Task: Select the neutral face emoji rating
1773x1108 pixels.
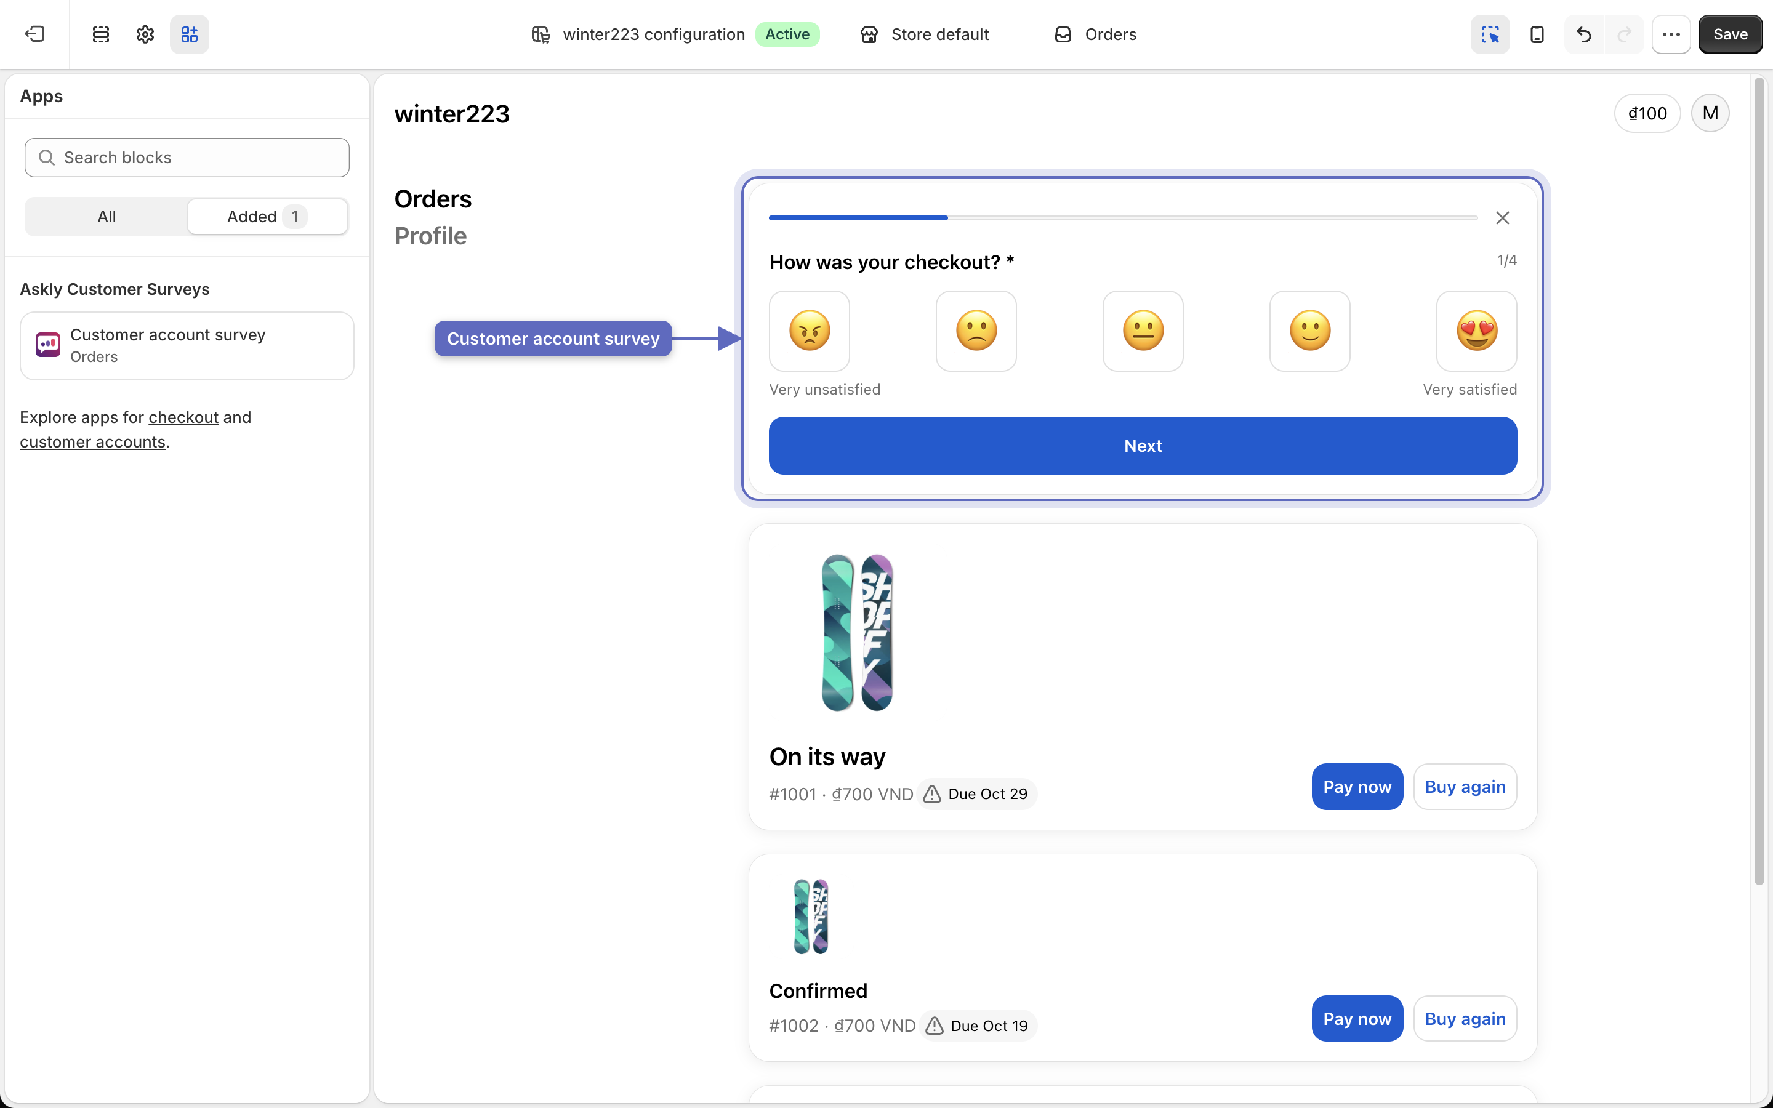Action: pos(1143,331)
